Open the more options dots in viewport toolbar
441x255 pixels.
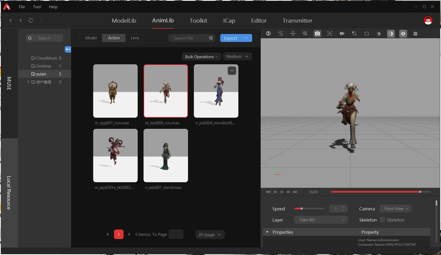[x=415, y=34]
